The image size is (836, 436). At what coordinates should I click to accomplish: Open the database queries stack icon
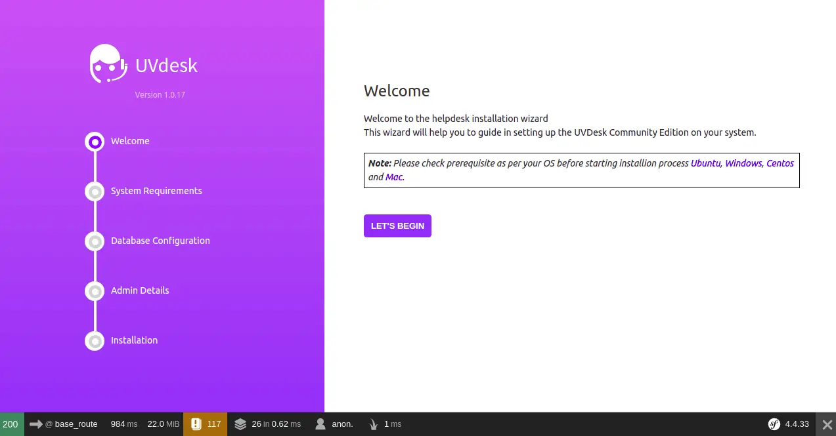tap(240, 424)
